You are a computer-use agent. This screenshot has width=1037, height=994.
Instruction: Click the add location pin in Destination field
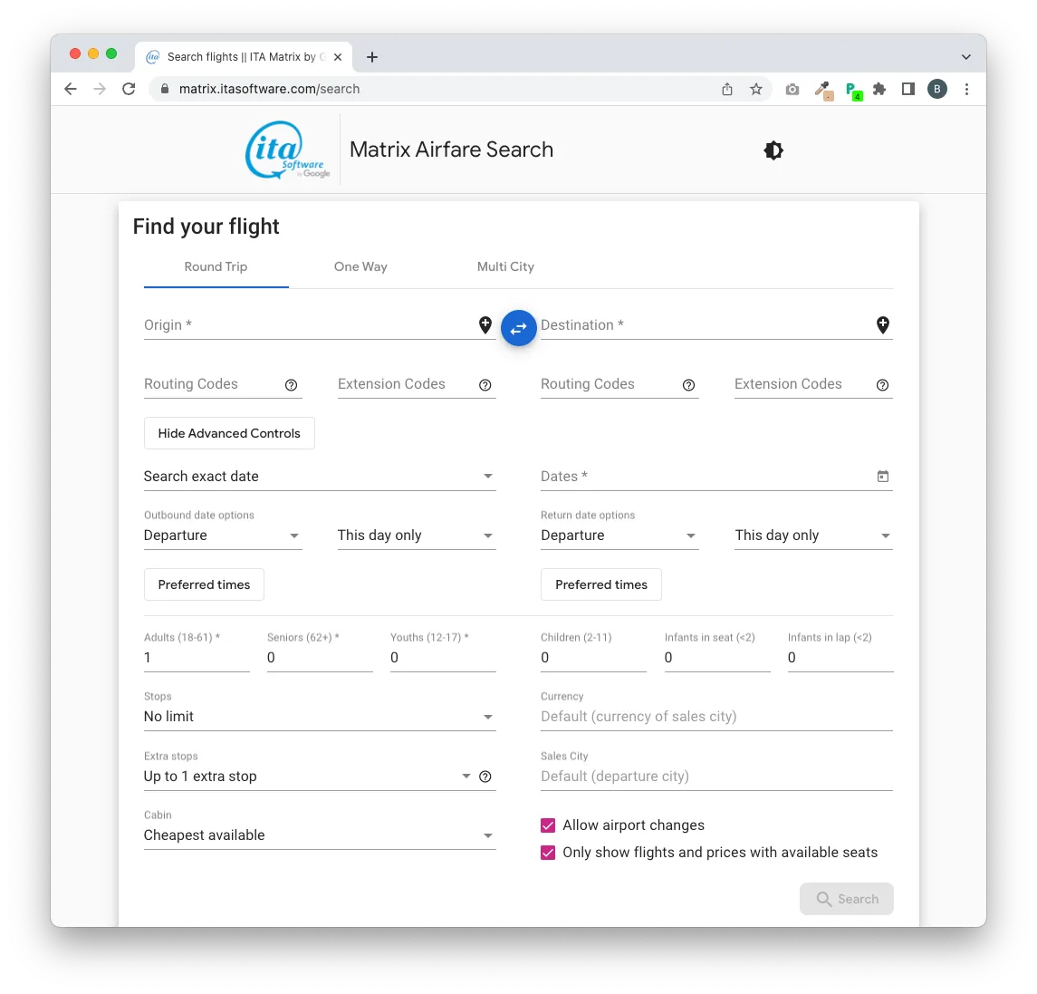(882, 324)
